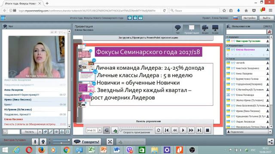Click the third blue icon in conference header
The width and height of the screenshot is (275, 154).
click(141, 18)
